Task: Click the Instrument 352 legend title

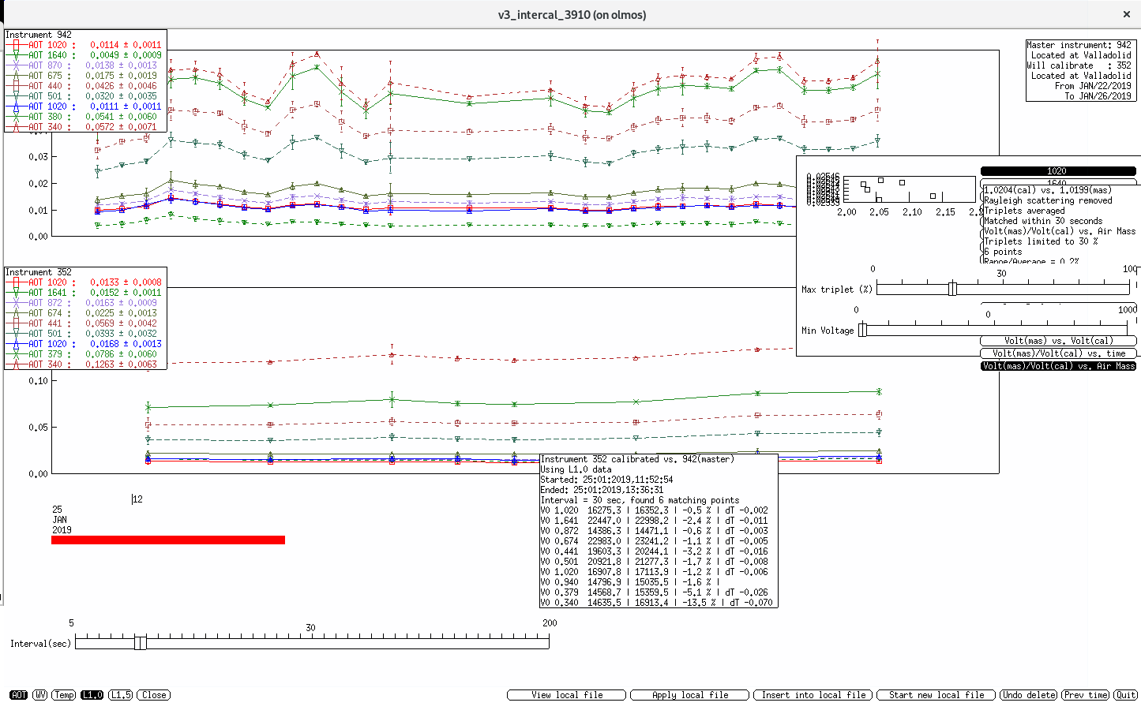Action: click(39, 272)
